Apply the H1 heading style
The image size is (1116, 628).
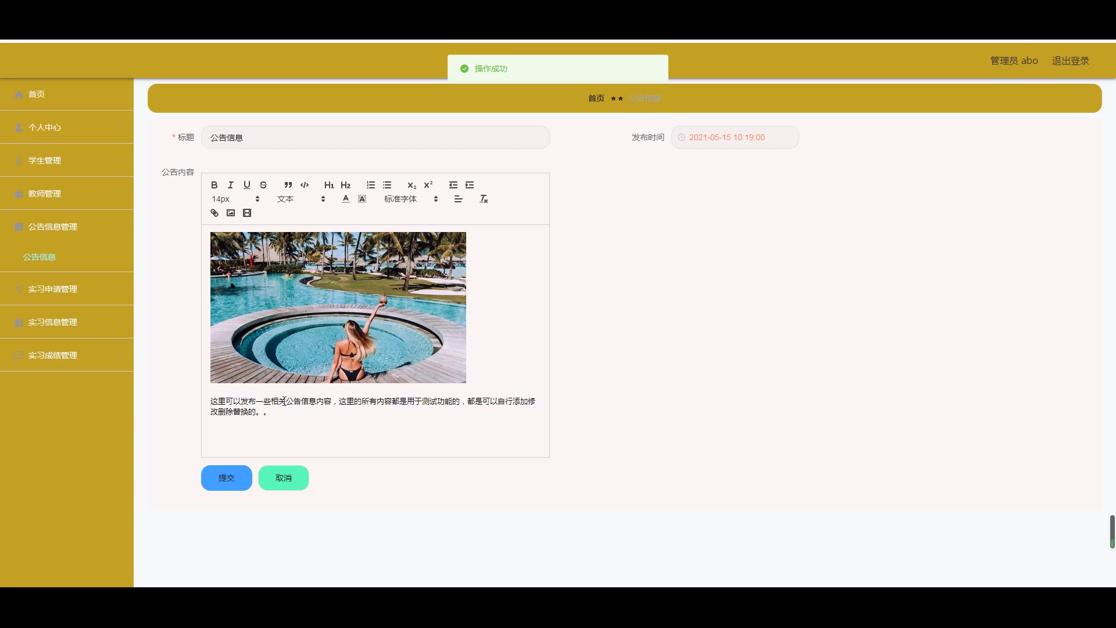[329, 185]
